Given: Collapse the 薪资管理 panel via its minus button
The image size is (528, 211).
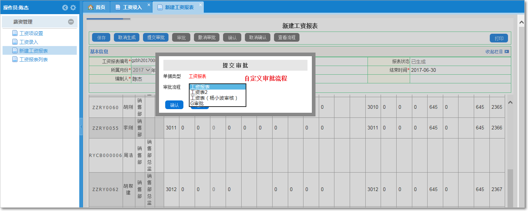Looking at the screenshot, I should [x=72, y=22].
